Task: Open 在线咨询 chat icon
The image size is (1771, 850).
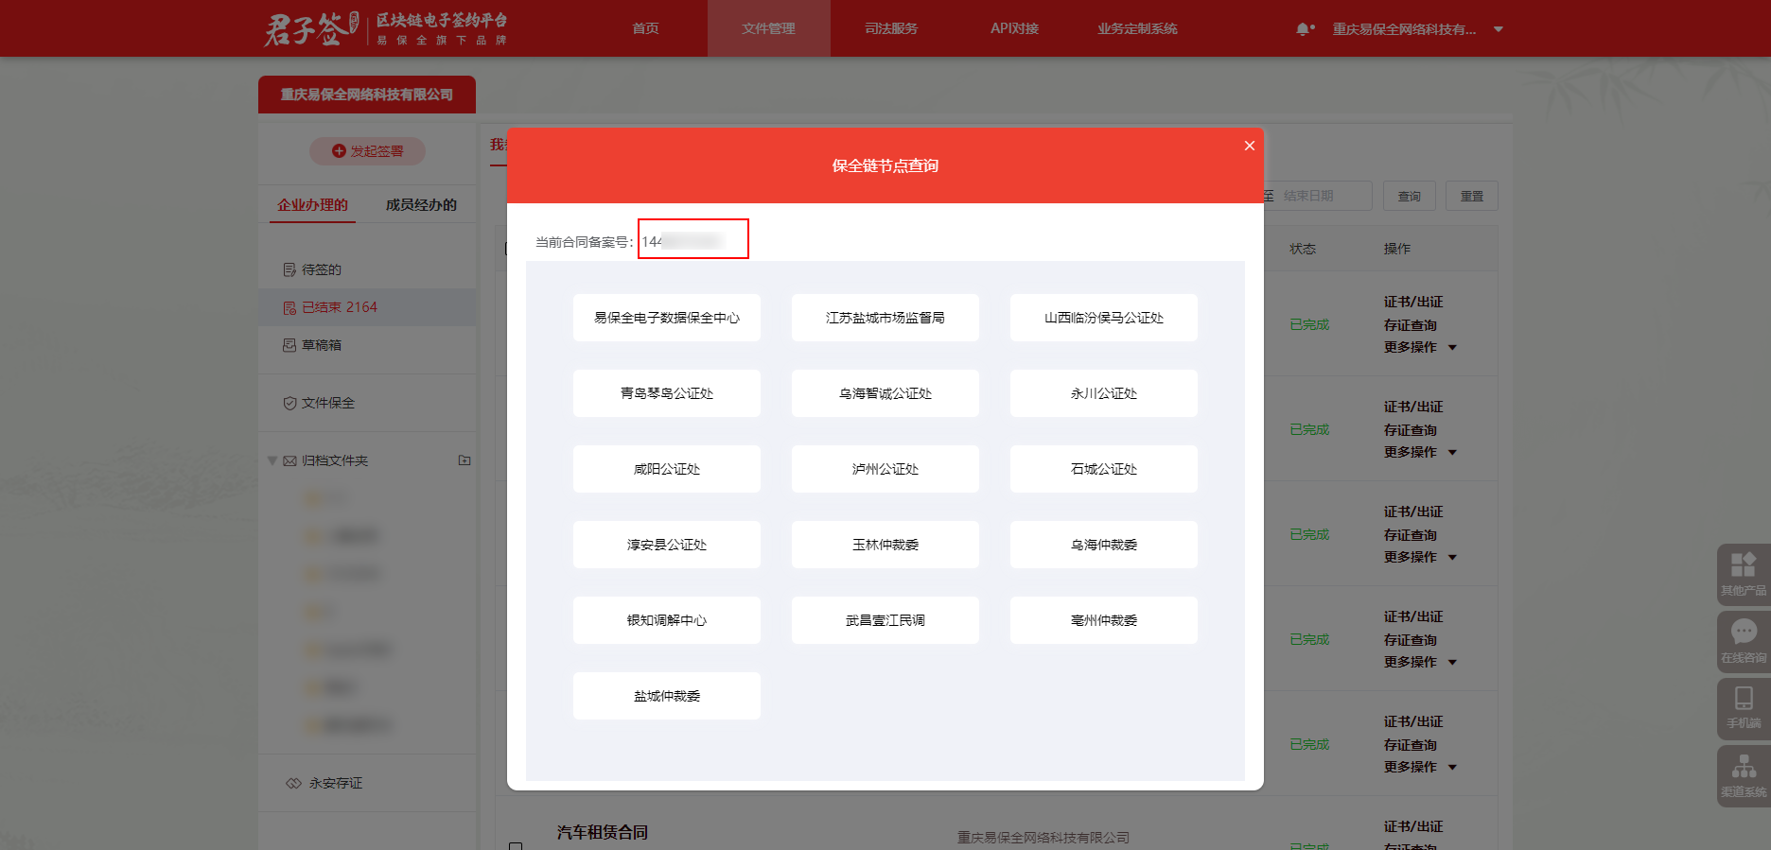Action: (x=1743, y=640)
